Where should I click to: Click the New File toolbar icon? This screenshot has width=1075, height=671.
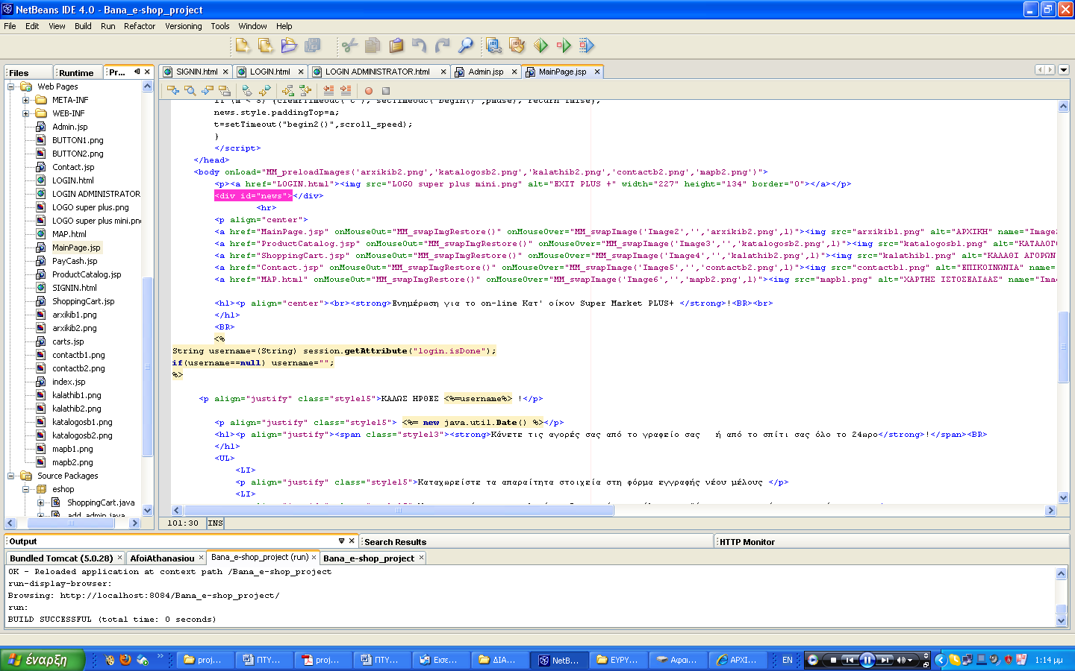click(243, 45)
